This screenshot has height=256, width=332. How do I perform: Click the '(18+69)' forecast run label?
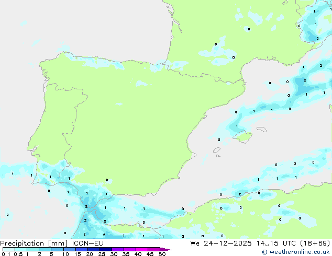[x=315, y=243]
